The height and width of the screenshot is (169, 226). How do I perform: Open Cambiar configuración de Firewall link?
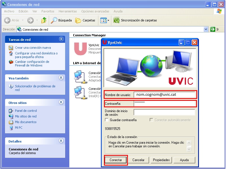coord(32,64)
